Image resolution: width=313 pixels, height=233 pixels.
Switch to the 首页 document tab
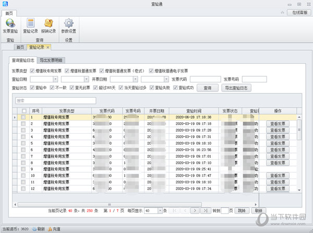(x=21, y=47)
